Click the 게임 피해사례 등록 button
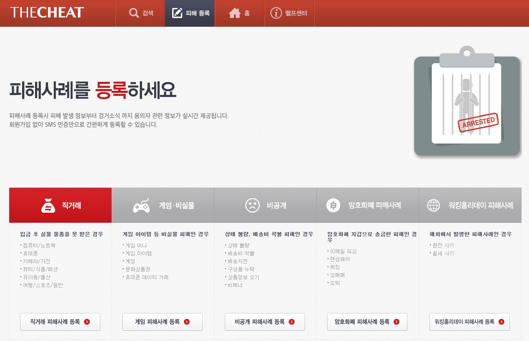 tap(163, 322)
